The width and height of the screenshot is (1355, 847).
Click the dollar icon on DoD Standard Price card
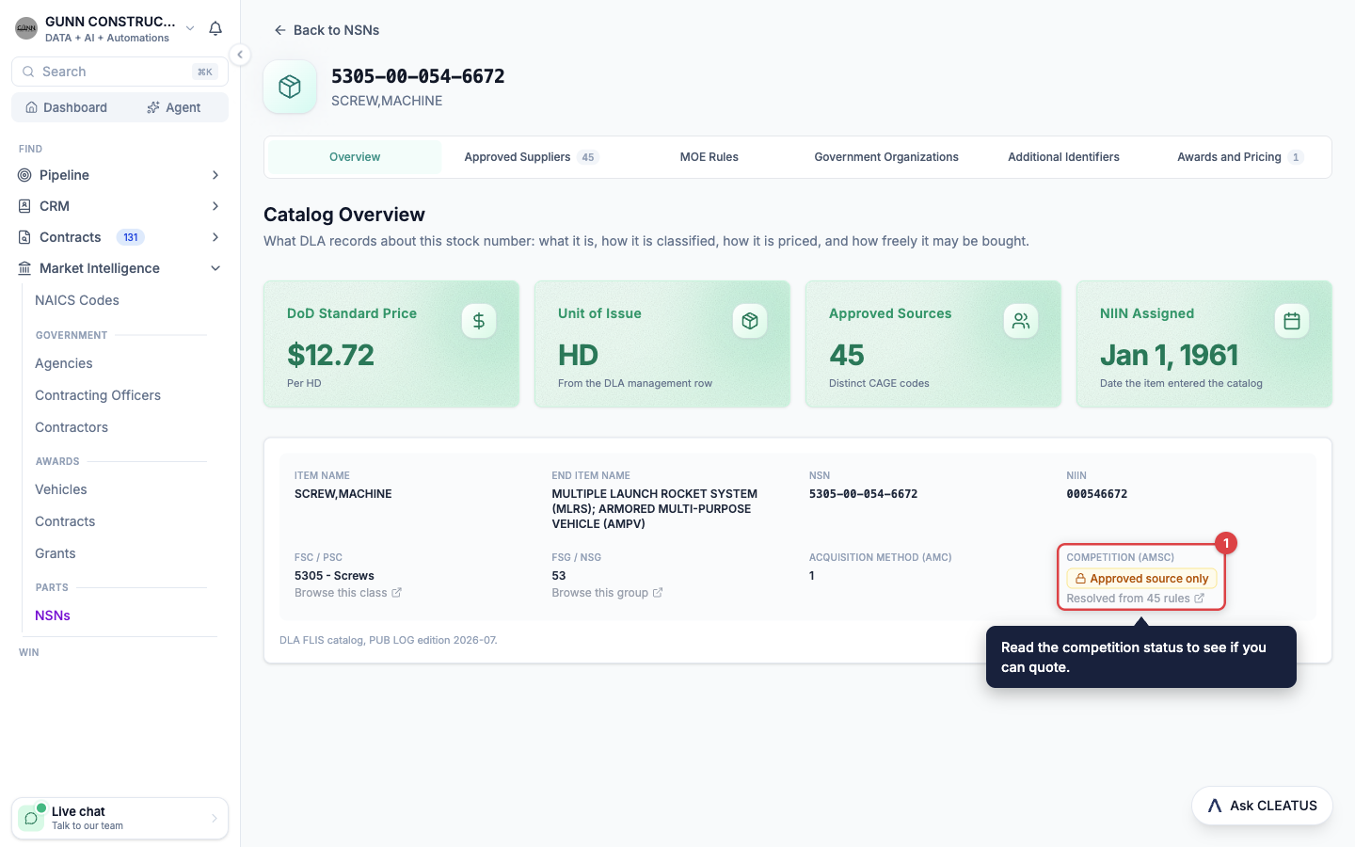pos(479,321)
